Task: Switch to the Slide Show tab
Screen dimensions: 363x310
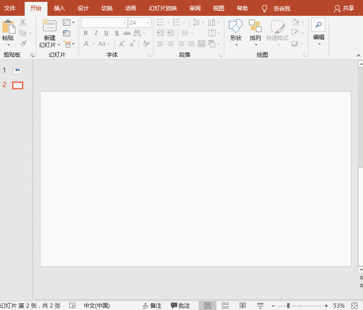Action: click(163, 8)
